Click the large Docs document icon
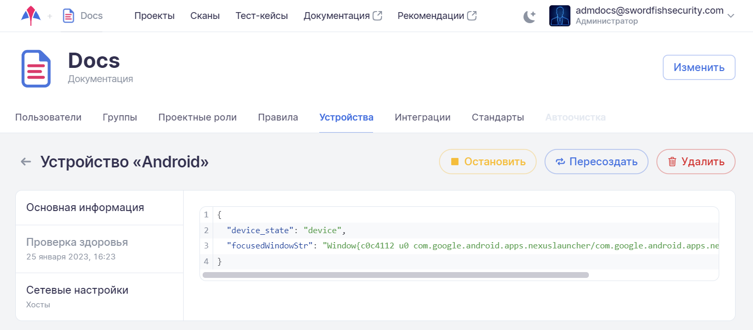The height and width of the screenshot is (330, 753). tap(36, 68)
